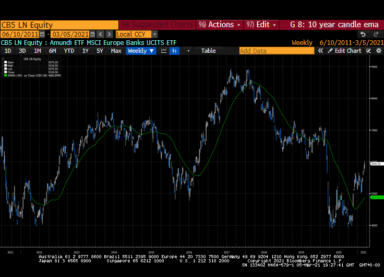Click the annotation checklist icon
Screen dimensions: 384x277
click(x=368, y=51)
